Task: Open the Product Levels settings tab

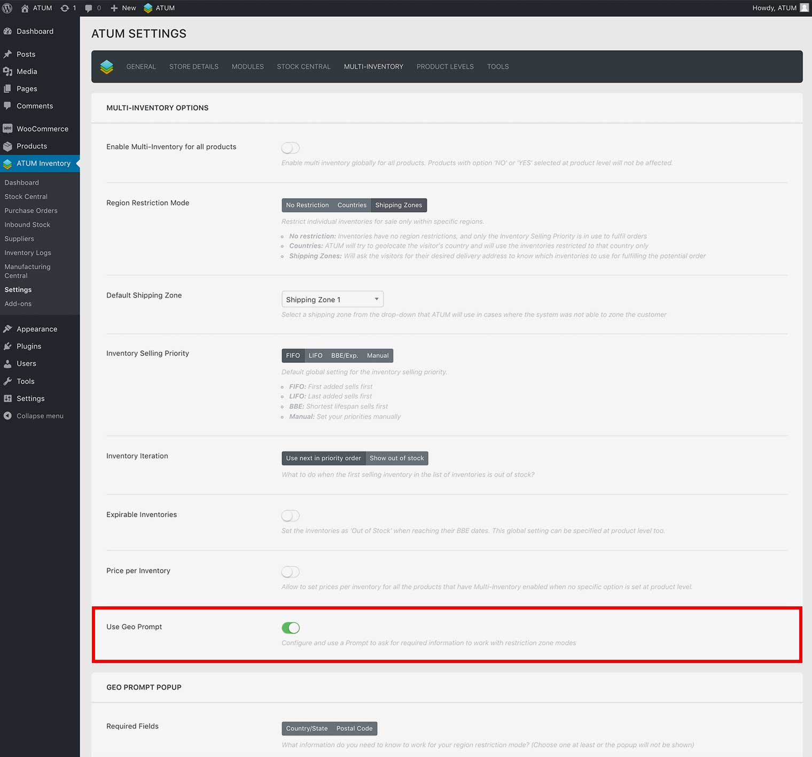Action: [x=445, y=67]
